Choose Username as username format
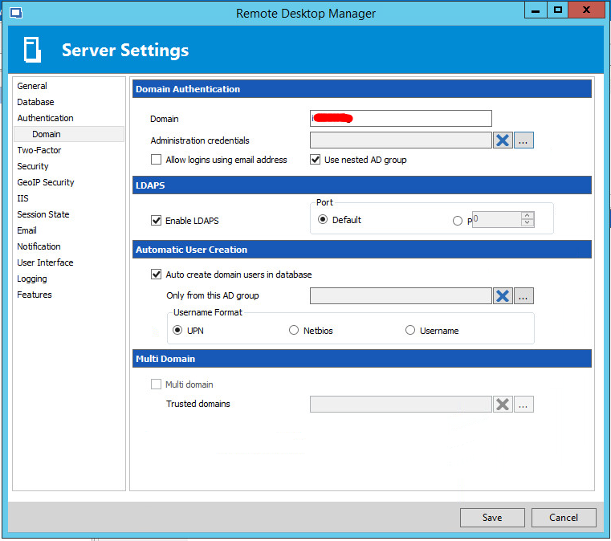The height and width of the screenshot is (541, 611). click(410, 330)
